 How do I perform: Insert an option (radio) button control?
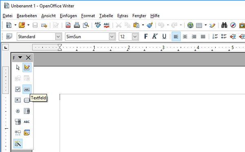(x=18, y=111)
